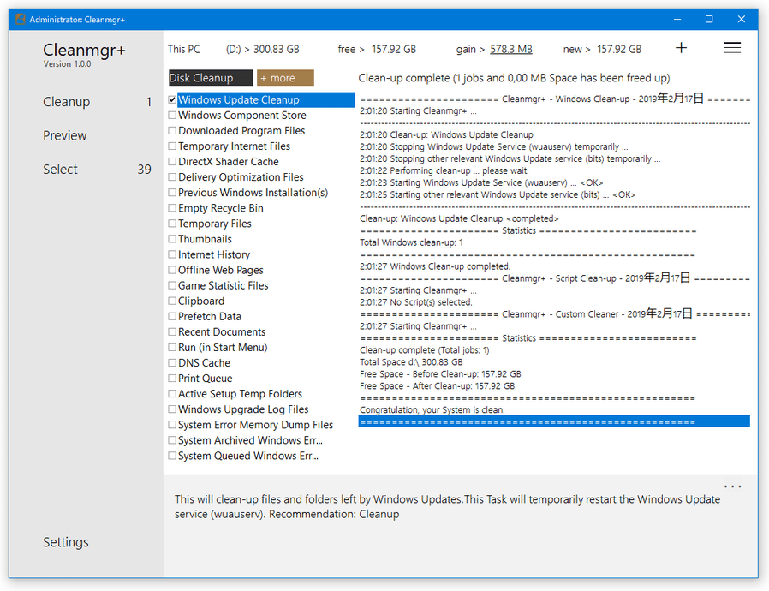Screen dimensions: 769x591
Task: Click the Clean-up complete status header
Action: [514, 78]
